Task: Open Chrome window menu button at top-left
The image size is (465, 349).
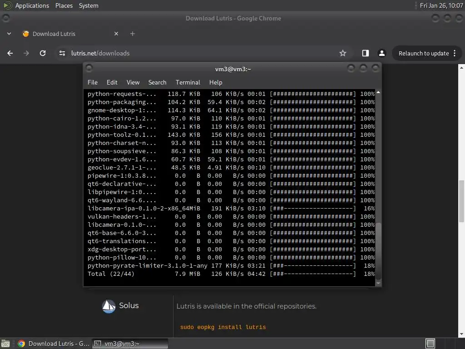Action: (5, 18)
